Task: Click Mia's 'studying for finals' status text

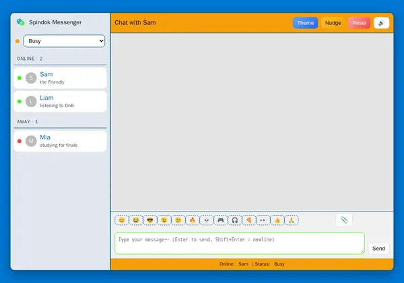Action: click(59, 145)
